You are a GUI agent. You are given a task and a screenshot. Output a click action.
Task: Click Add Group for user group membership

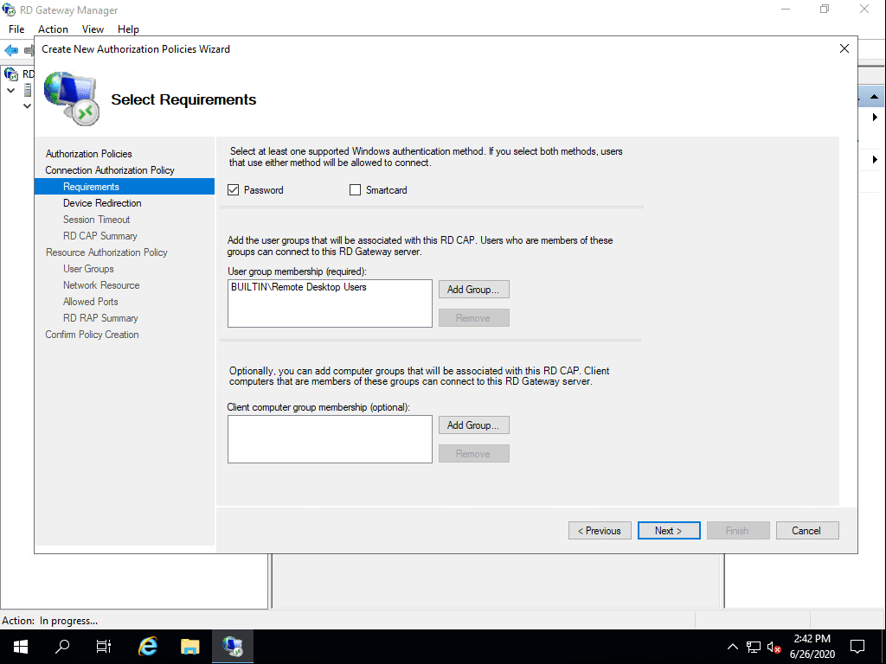point(473,289)
